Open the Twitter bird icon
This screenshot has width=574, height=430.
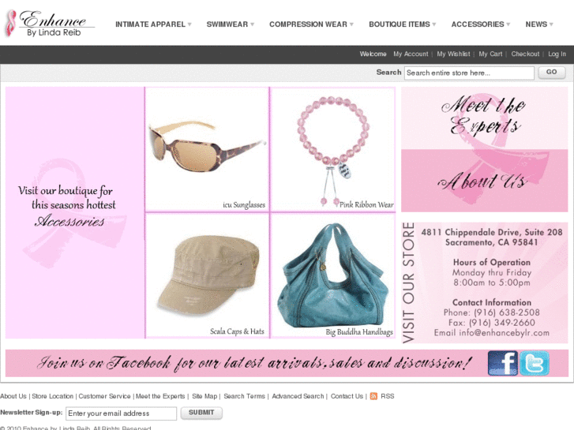click(535, 363)
